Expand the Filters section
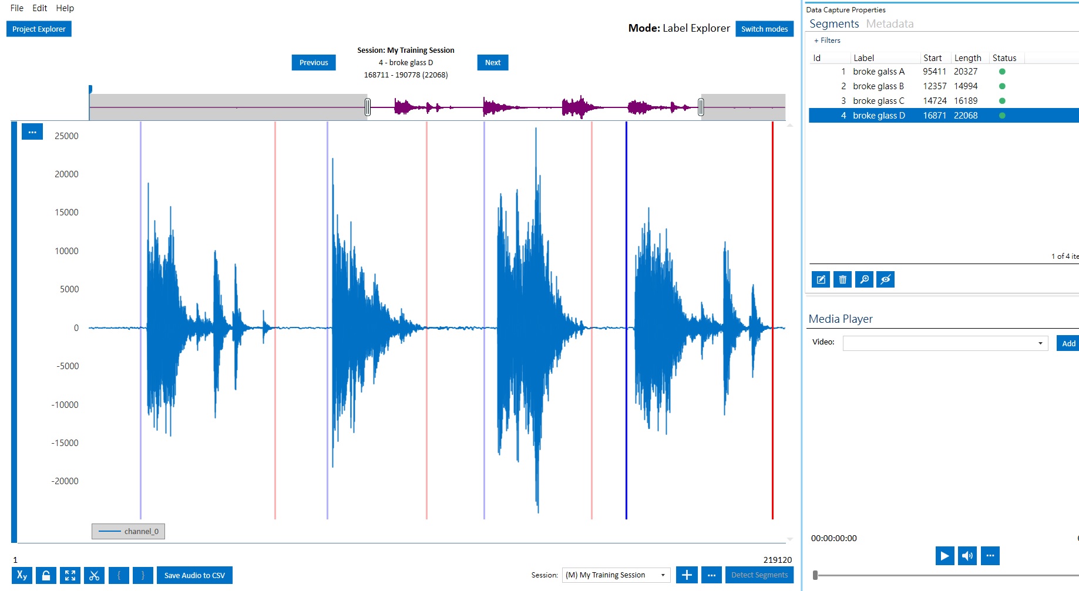The height and width of the screenshot is (591, 1079). coord(827,40)
